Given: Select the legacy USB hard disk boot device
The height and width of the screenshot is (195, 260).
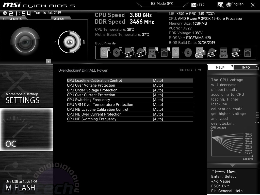Looking at the screenshot, I should pyautogui.click(x=200, y=53).
